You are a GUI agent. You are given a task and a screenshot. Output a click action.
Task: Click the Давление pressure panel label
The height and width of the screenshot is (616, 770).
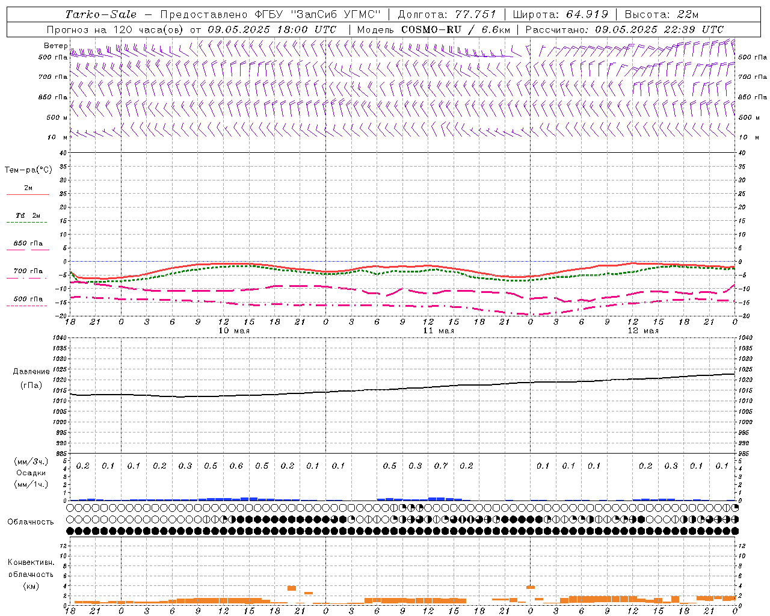point(31,372)
